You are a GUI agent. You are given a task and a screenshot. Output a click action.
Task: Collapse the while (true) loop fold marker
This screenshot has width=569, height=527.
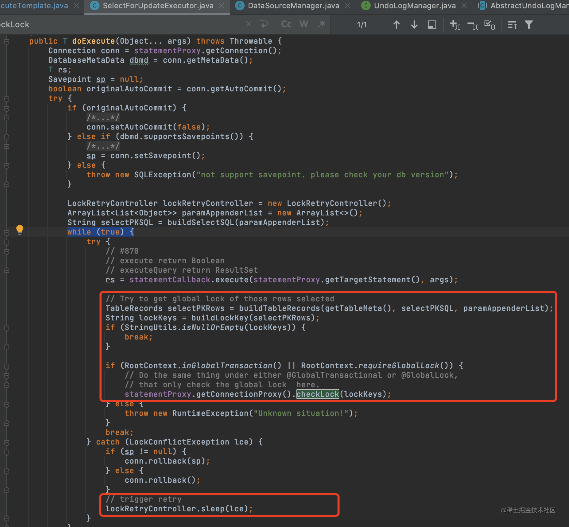tap(6, 232)
